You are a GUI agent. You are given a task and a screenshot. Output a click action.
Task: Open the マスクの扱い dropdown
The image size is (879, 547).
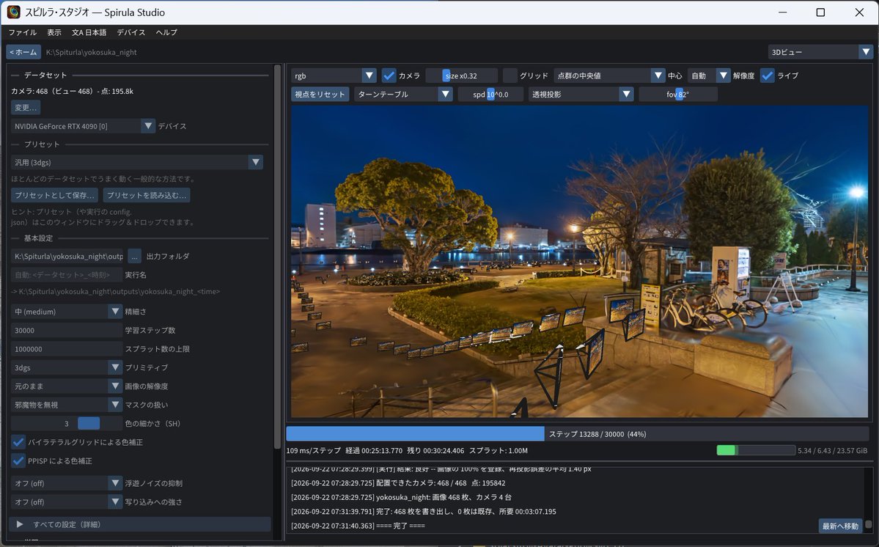67,405
